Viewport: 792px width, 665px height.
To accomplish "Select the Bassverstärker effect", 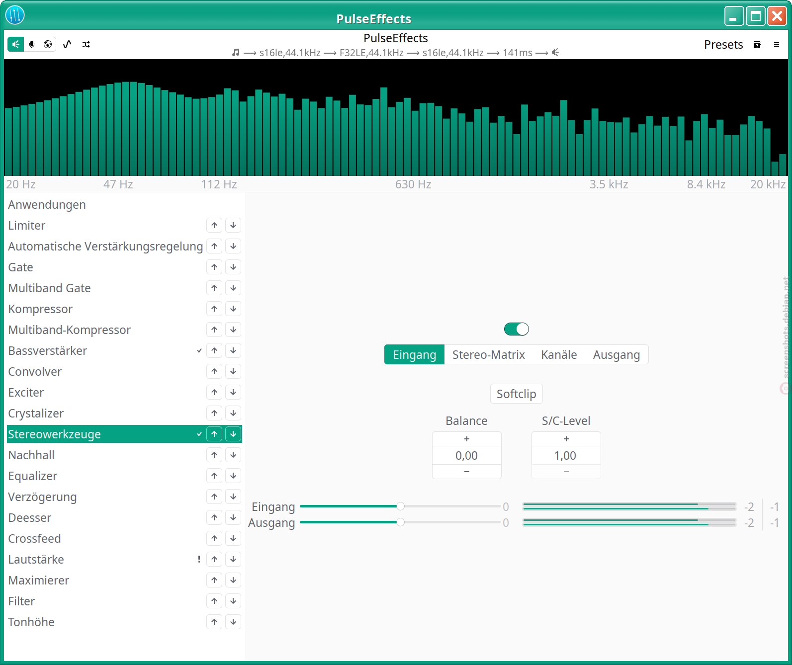I will (x=124, y=350).
